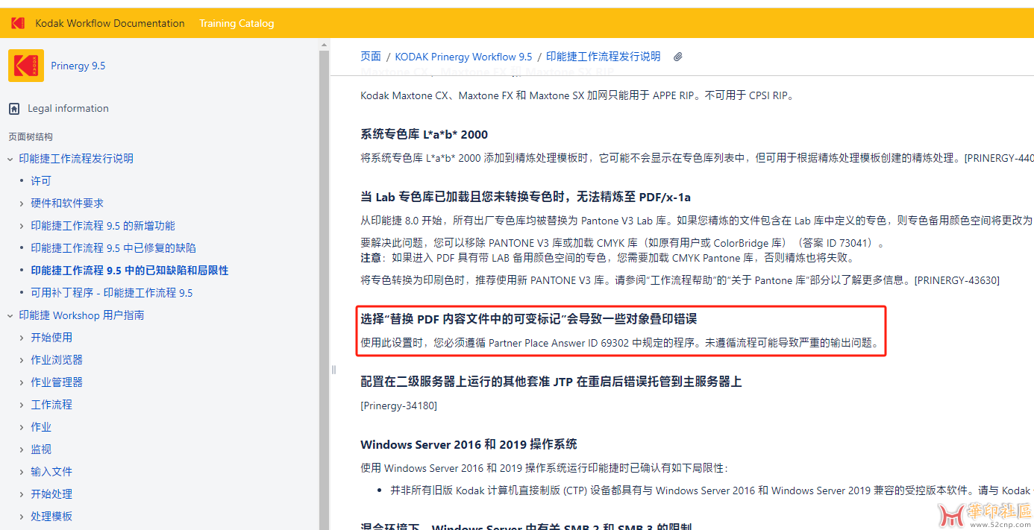The image size is (1034, 530).
Task: Open the 作业管理器 page
Action: point(57,382)
